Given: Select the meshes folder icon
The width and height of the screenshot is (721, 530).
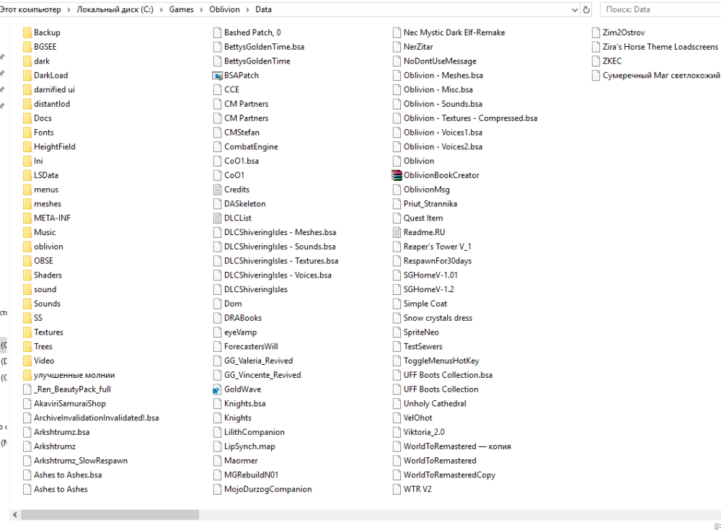Looking at the screenshot, I should point(27,204).
